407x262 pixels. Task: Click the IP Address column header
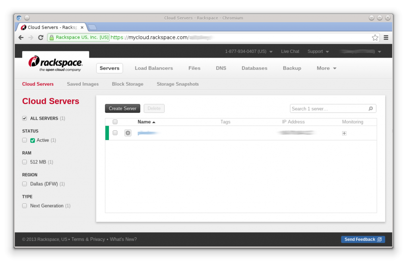pos(293,122)
